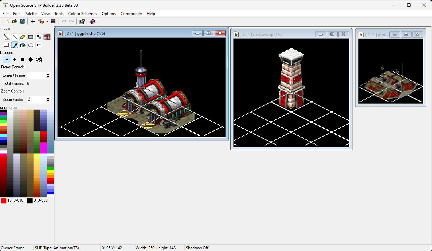Viewport: 432px width, 251px height.
Task: Open the Help menu
Action: pyautogui.click(x=151, y=14)
